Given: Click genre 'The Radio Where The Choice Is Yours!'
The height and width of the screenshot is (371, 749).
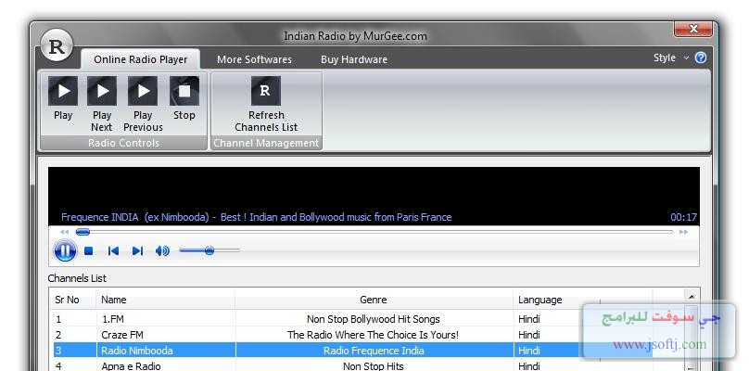Looking at the screenshot, I should tap(373, 335).
